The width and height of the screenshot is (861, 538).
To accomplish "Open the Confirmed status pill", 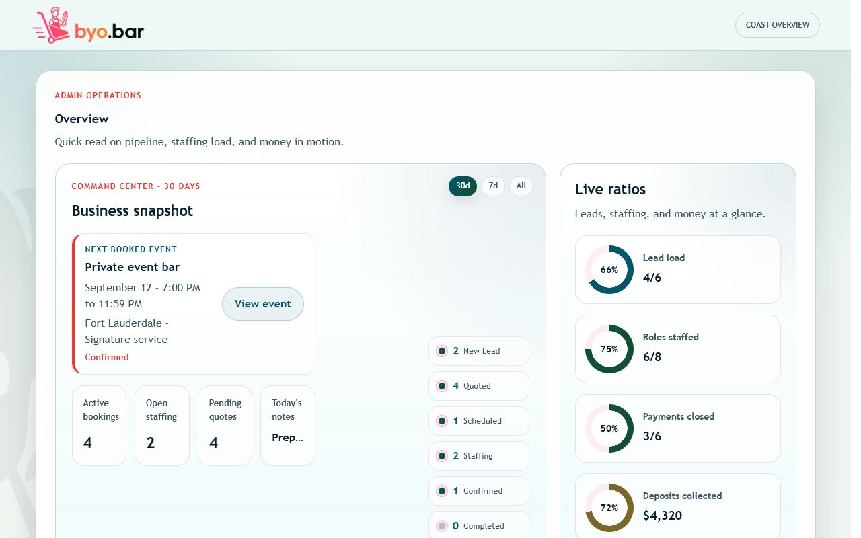I will click(x=479, y=491).
